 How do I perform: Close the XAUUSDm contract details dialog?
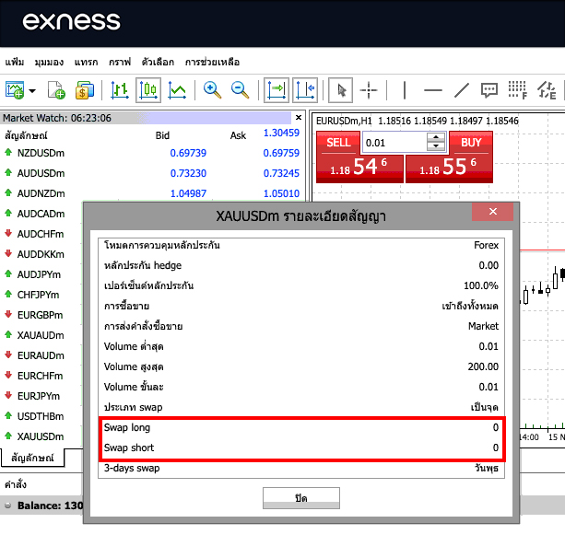point(492,212)
